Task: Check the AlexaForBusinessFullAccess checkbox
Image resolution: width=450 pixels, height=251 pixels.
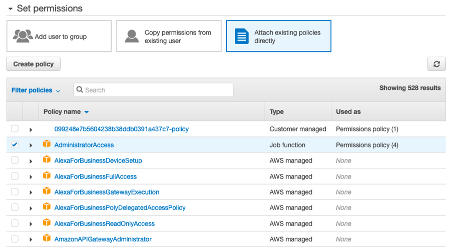Action: (15, 176)
